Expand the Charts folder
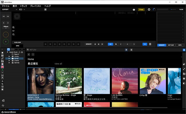This screenshot has width=186, height=114. coord(9,61)
